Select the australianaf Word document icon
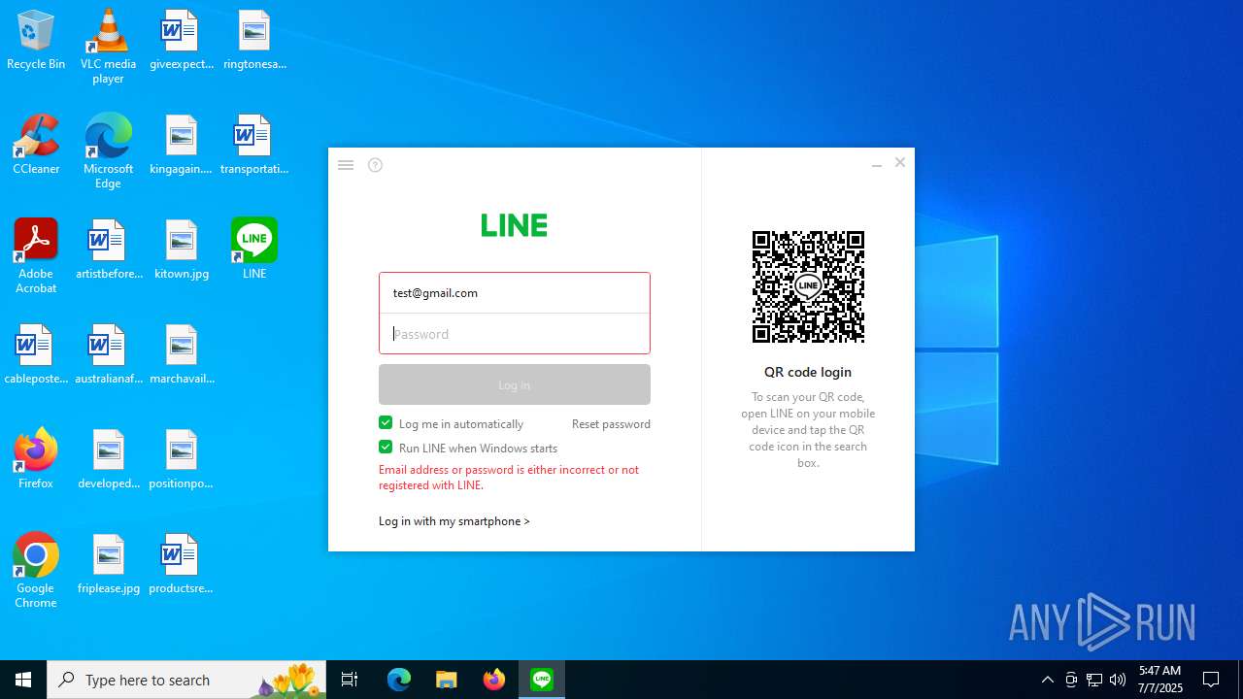This screenshot has height=699, width=1243. click(x=108, y=355)
